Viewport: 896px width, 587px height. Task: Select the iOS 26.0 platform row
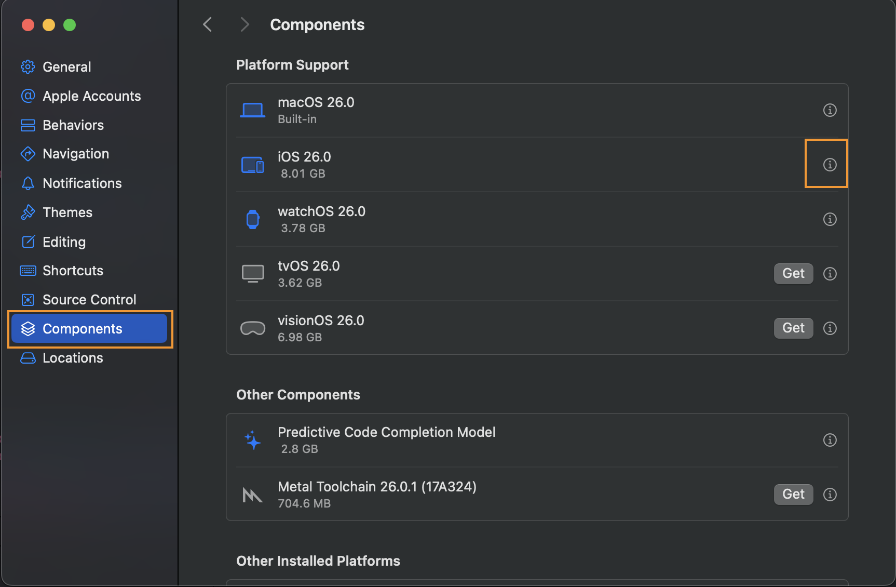pos(467,165)
